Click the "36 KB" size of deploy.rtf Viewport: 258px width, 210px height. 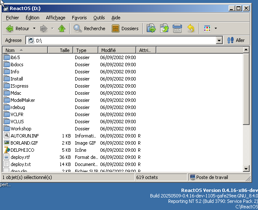tap(65, 157)
